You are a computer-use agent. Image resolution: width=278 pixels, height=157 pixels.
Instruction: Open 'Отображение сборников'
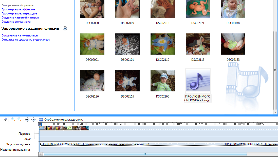click(x=17, y=5)
